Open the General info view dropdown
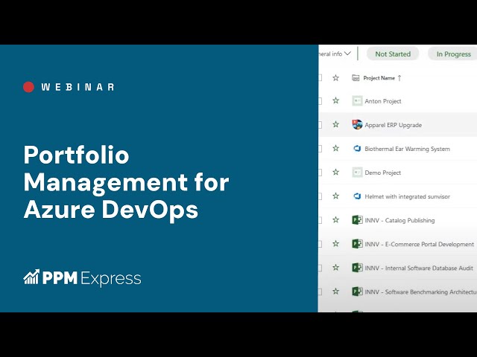The image size is (477, 357). point(335,54)
